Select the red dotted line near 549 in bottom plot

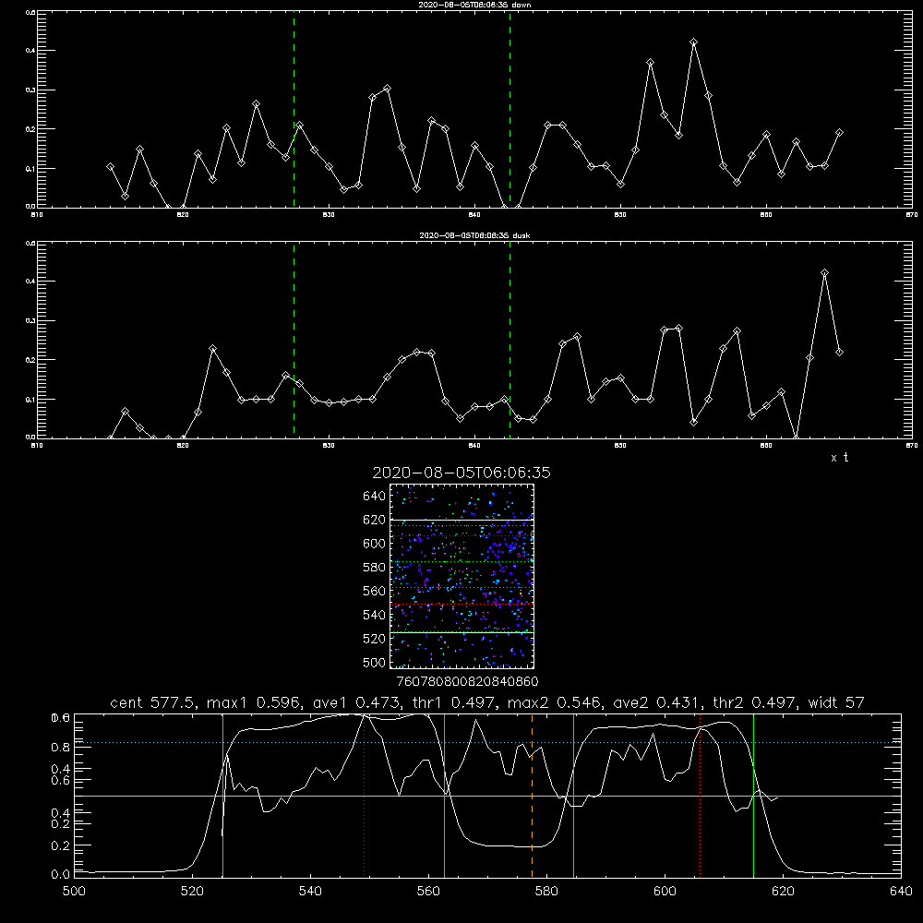coord(365,796)
